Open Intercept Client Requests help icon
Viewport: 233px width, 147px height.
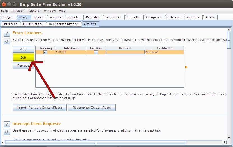pos(7,124)
